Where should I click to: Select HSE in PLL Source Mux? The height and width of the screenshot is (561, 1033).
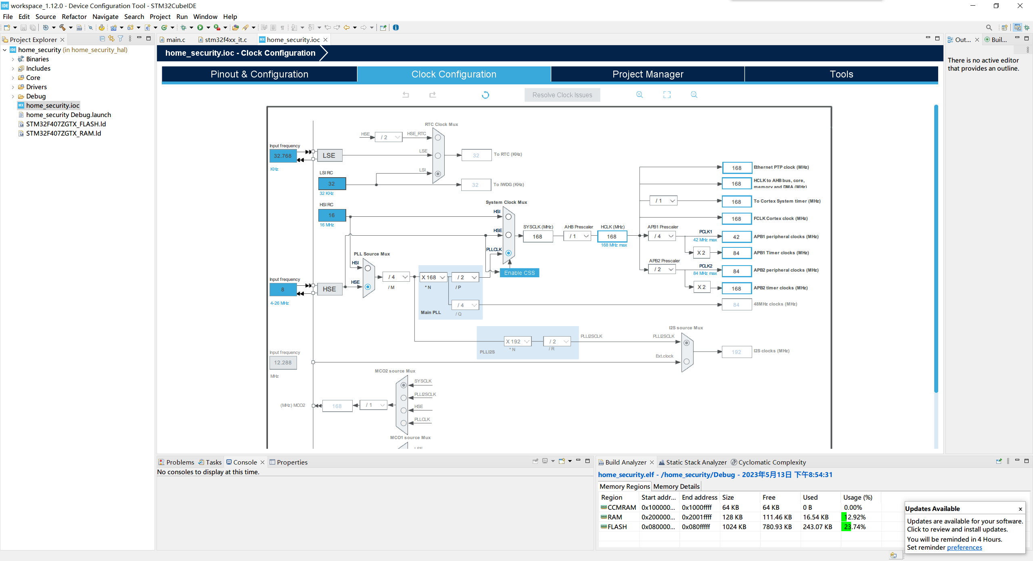[x=368, y=287]
